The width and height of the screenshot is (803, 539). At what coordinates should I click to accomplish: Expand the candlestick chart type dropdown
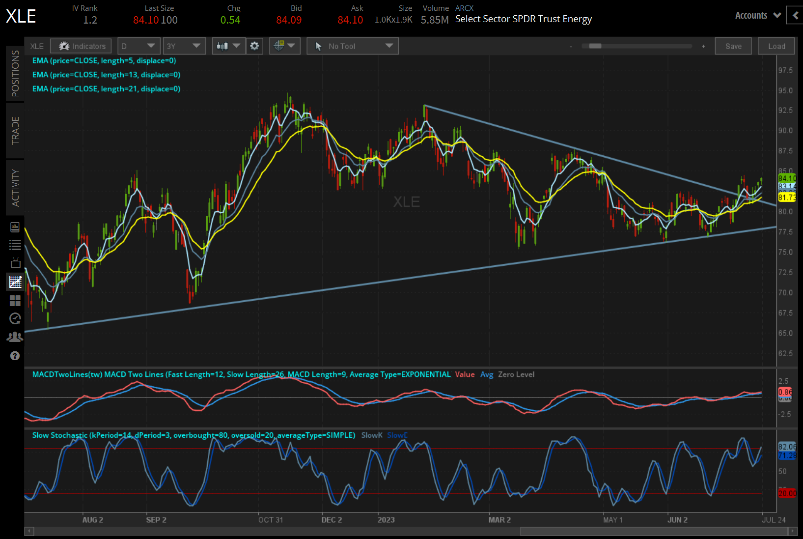coord(228,46)
